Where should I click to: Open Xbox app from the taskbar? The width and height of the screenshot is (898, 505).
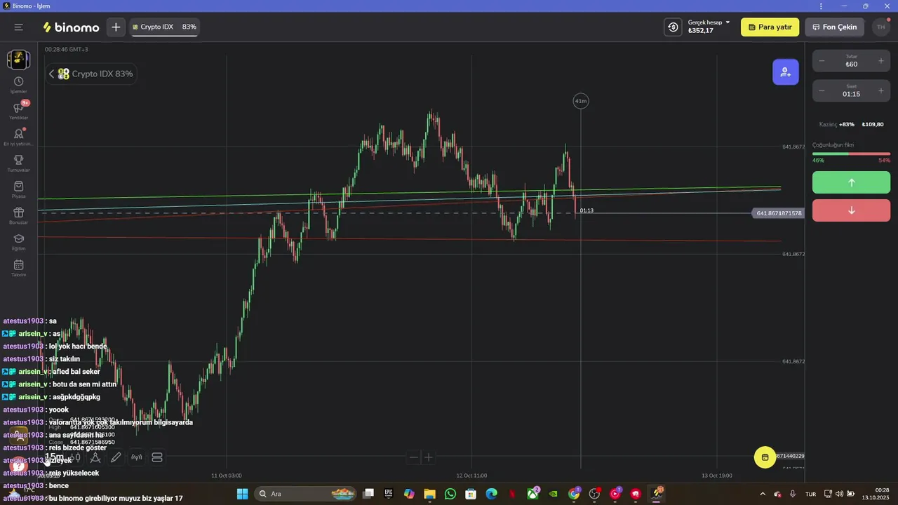point(533,494)
